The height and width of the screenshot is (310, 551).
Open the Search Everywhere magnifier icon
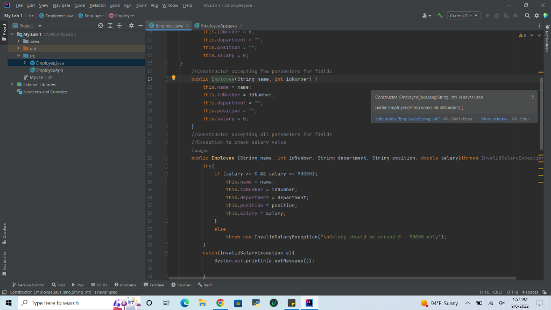(x=528, y=16)
